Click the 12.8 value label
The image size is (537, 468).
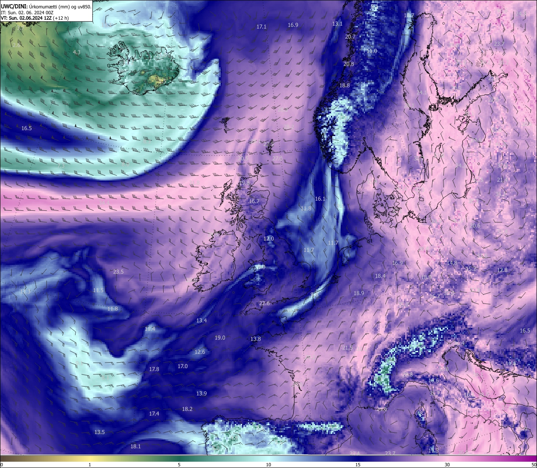pos(502,270)
